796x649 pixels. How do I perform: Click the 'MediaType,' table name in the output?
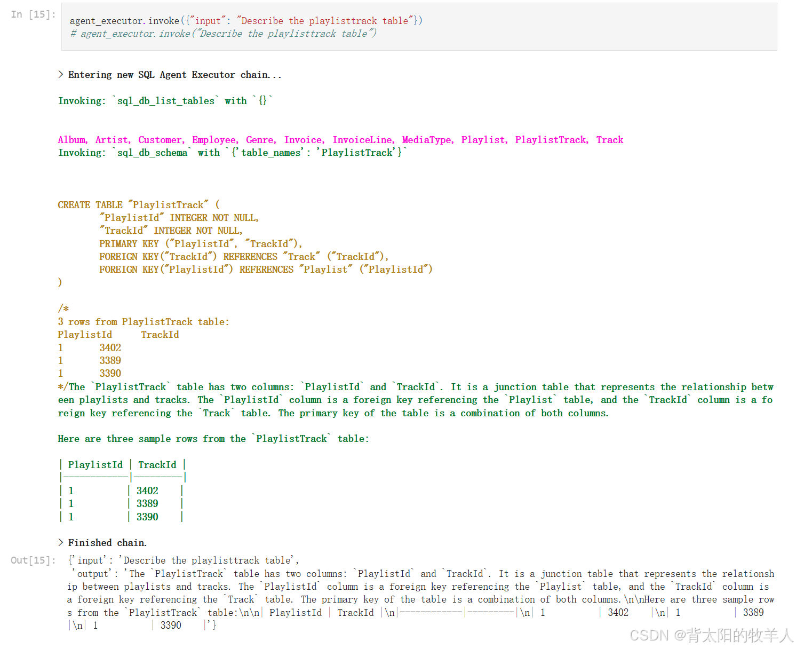428,140
